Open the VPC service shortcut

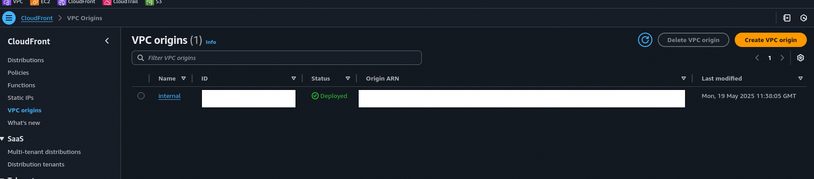pyautogui.click(x=13, y=2)
